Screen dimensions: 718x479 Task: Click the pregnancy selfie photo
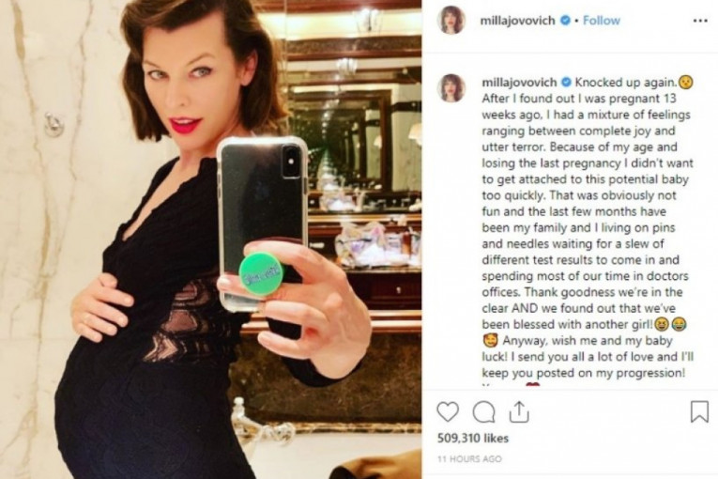(210, 239)
